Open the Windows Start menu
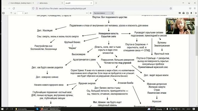The height and width of the screenshot is (111, 198). (2, 109)
